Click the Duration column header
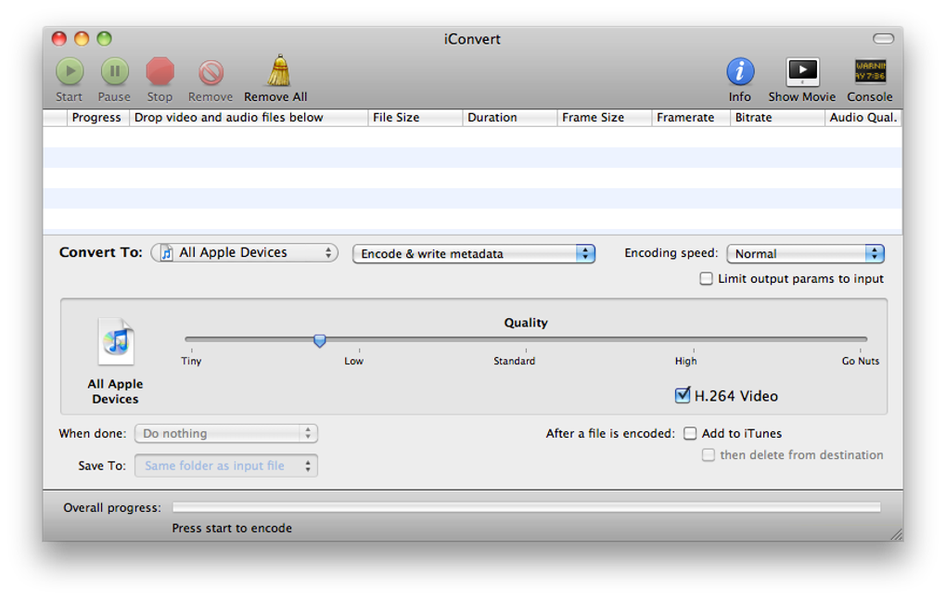 [509, 117]
